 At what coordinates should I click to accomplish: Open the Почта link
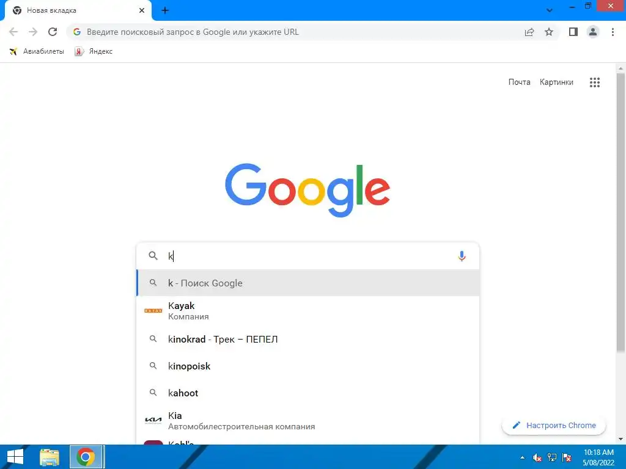point(519,82)
